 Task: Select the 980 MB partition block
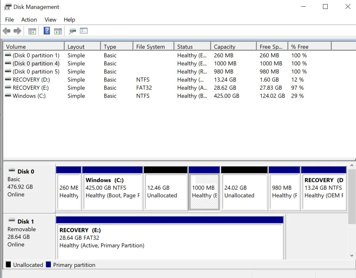[x=284, y=188]
